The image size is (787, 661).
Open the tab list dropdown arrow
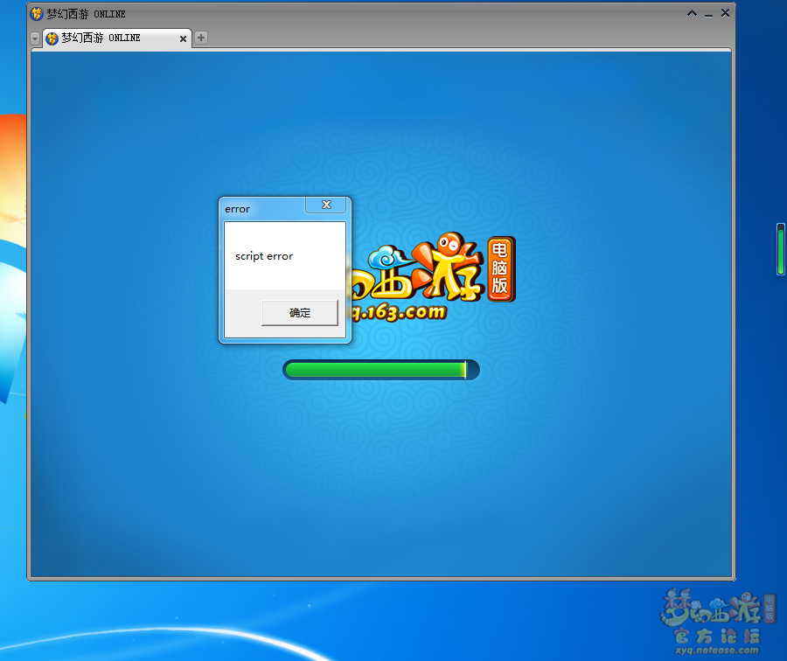pos(35,38)
